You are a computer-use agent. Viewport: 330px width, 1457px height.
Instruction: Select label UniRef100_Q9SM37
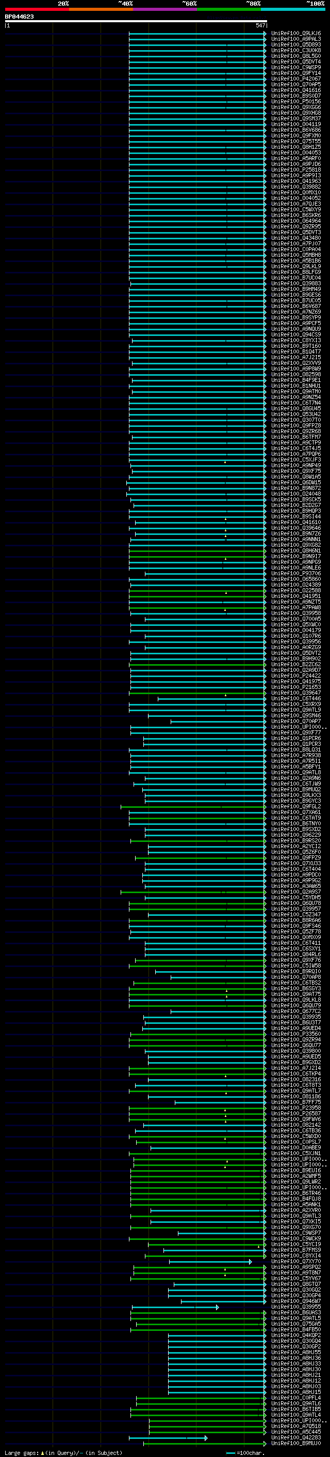[295, 119]
